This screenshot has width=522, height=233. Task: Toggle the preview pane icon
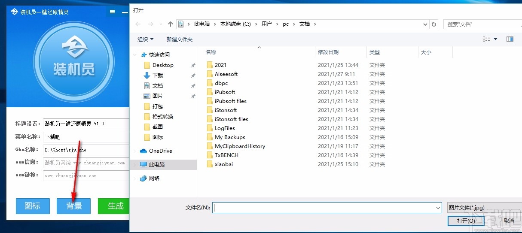tap(510, 39)
